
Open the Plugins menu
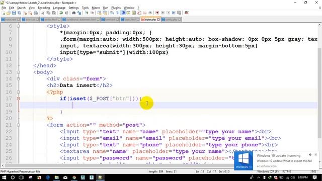pyautogui.click(x=116, y=8)
